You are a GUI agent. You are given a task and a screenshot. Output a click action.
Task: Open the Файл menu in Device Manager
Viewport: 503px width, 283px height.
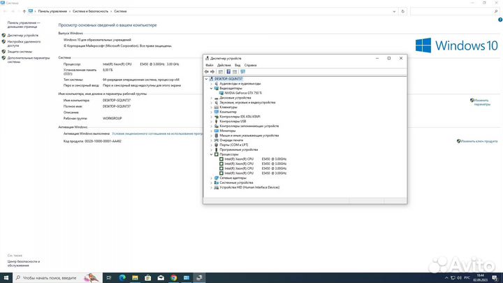click(209, 65)
